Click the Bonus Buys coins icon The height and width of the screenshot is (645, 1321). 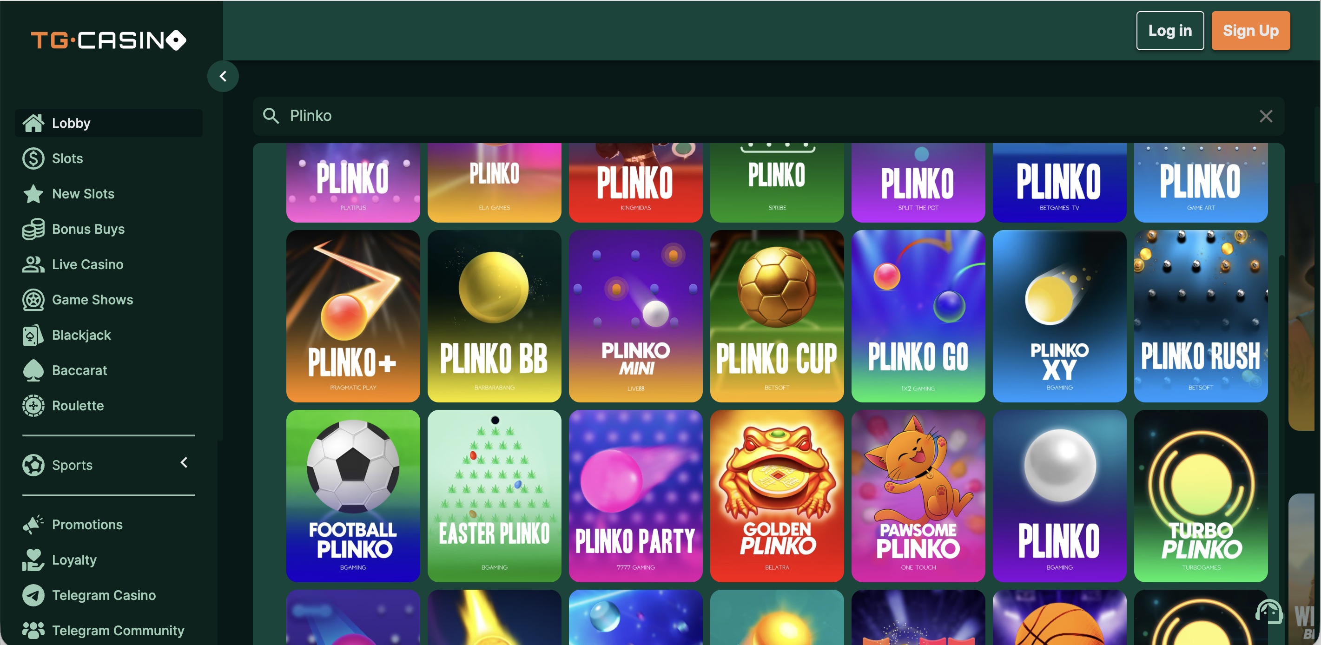pos(33,229)
